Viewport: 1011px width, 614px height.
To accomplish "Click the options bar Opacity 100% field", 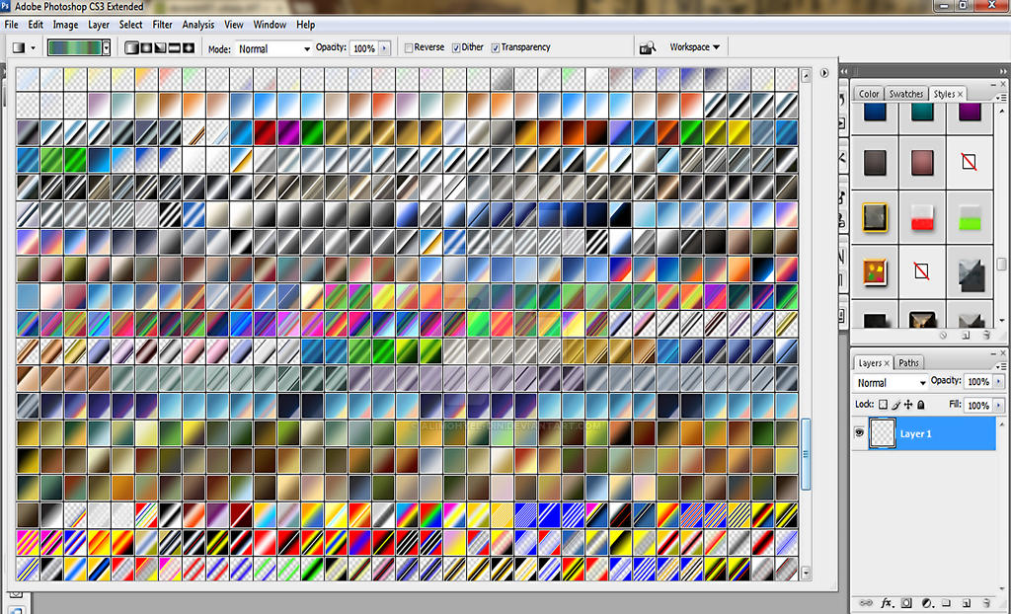I will (x=364, y=48).
